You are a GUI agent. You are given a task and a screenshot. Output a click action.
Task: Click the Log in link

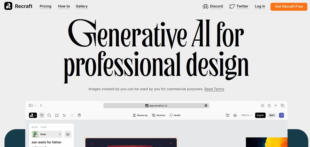click(260, 6)
